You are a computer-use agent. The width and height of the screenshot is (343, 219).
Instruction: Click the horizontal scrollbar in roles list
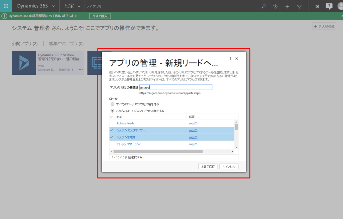point(158,151)
